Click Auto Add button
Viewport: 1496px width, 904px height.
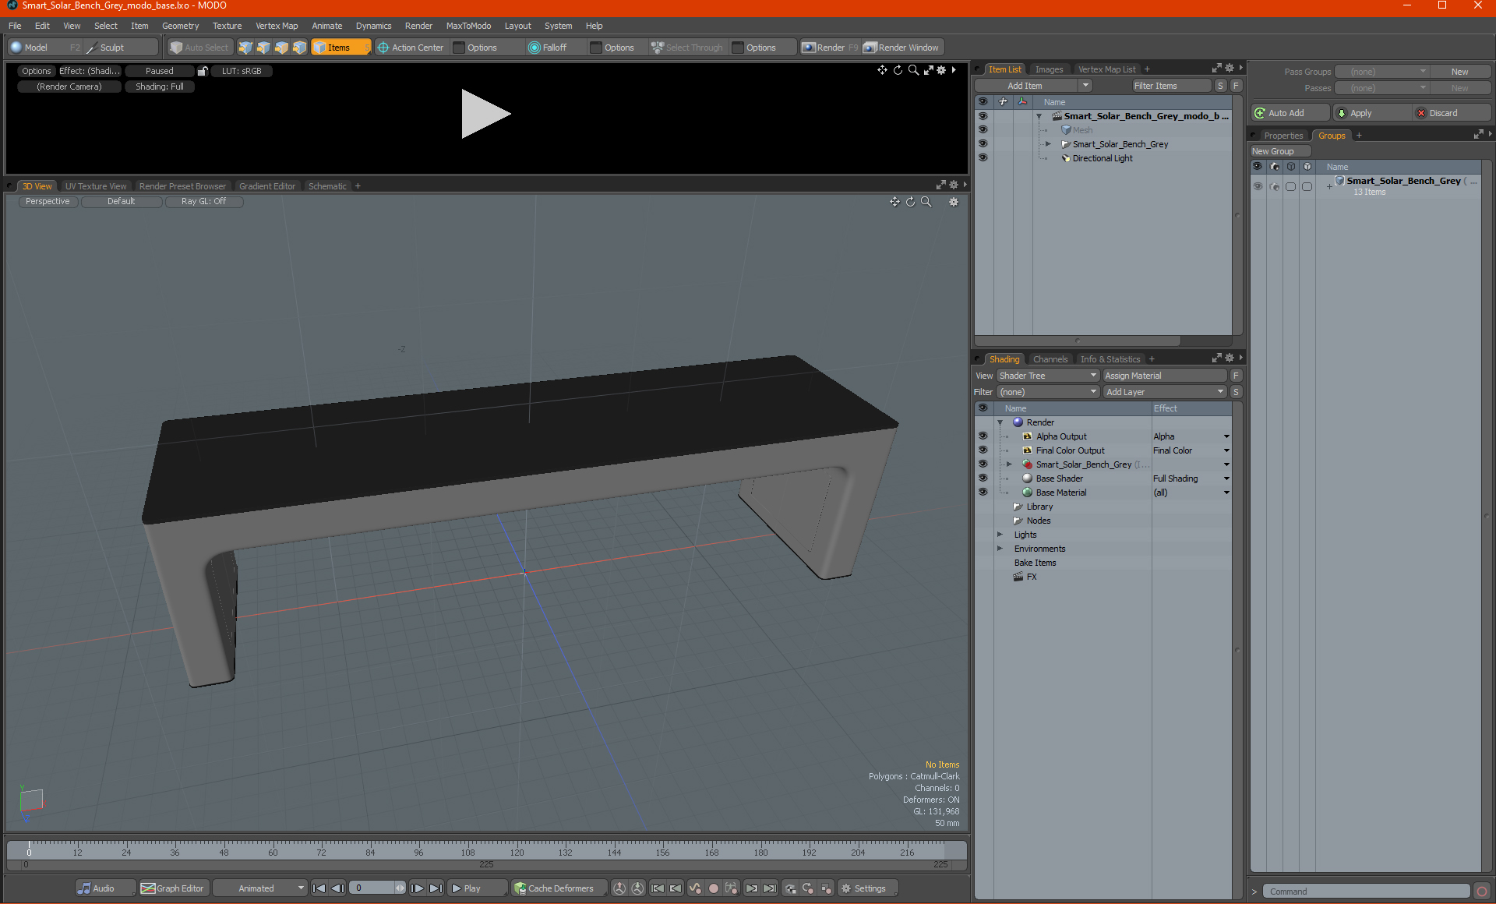pyautogui.click(x=1290, y=113)
